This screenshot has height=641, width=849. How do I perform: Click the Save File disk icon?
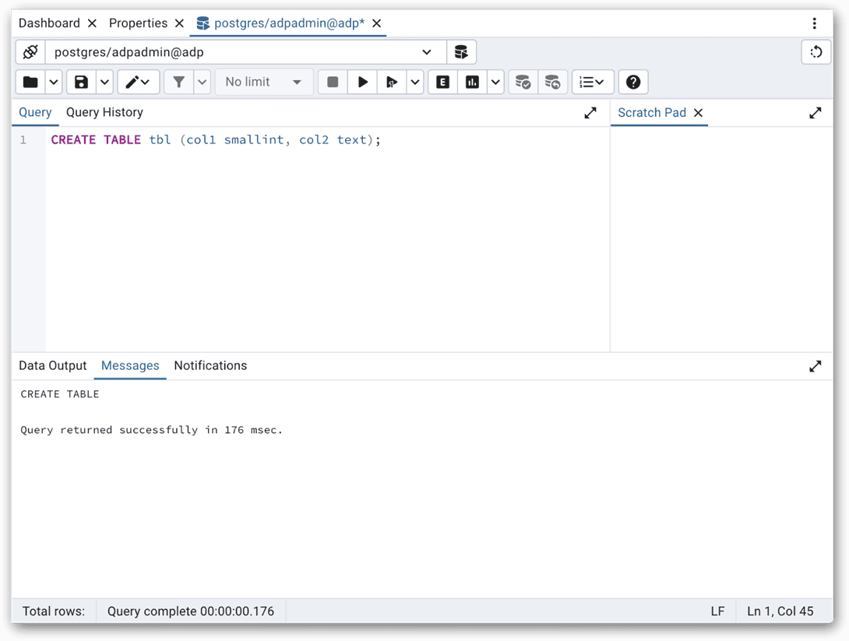[81, 82]
